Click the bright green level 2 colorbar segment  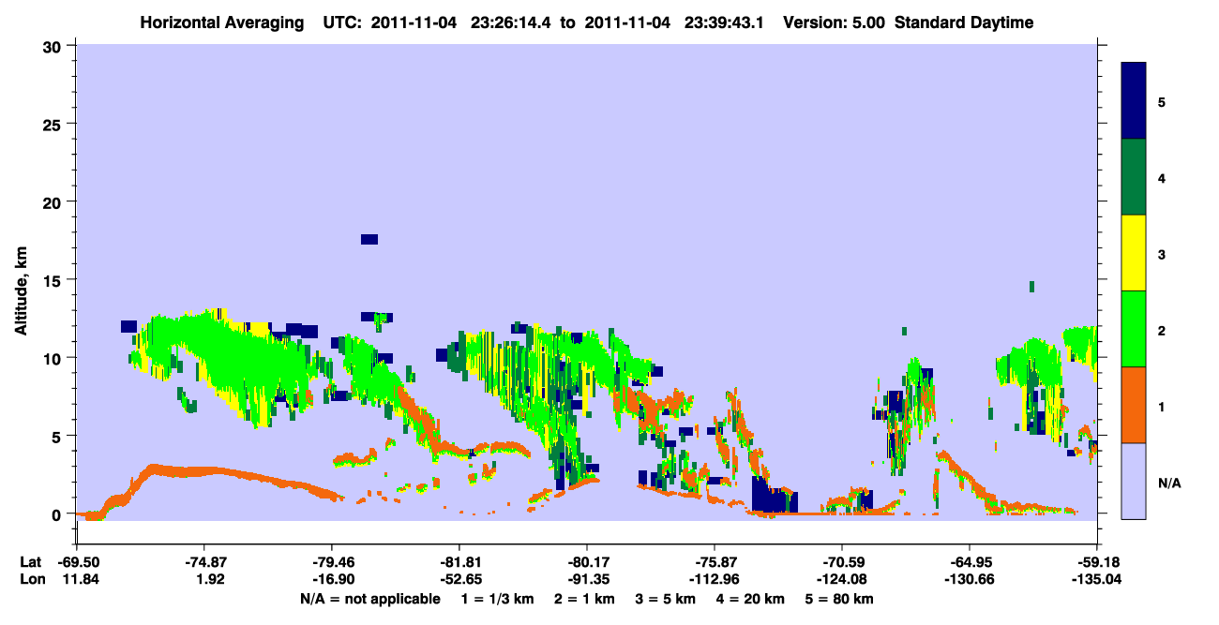1134,329
